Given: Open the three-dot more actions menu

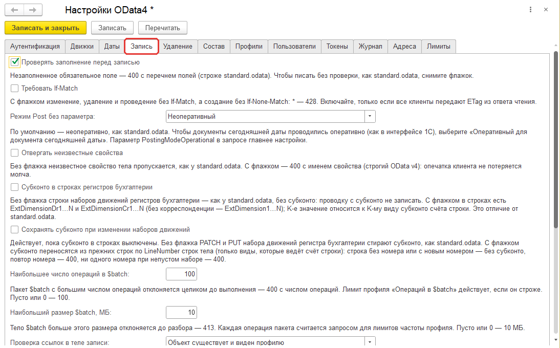Looking at the screenshot, I should coord(530,10).
